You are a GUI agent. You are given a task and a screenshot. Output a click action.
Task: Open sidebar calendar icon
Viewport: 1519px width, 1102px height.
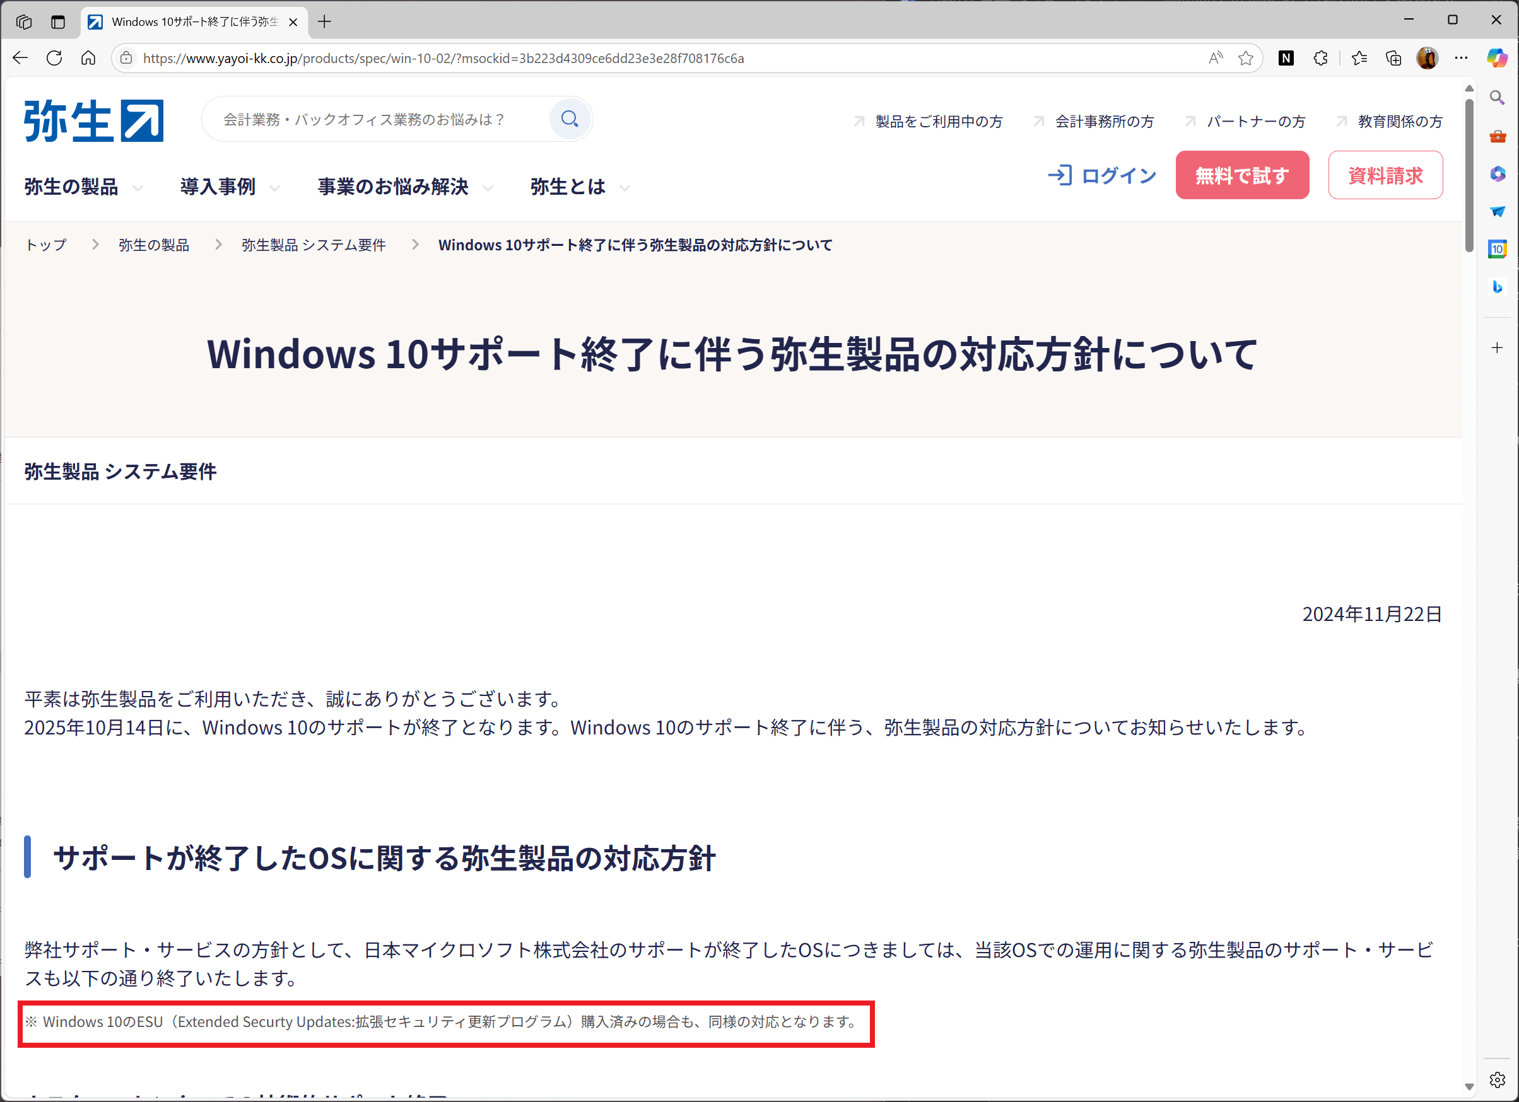coord(1497,249)
